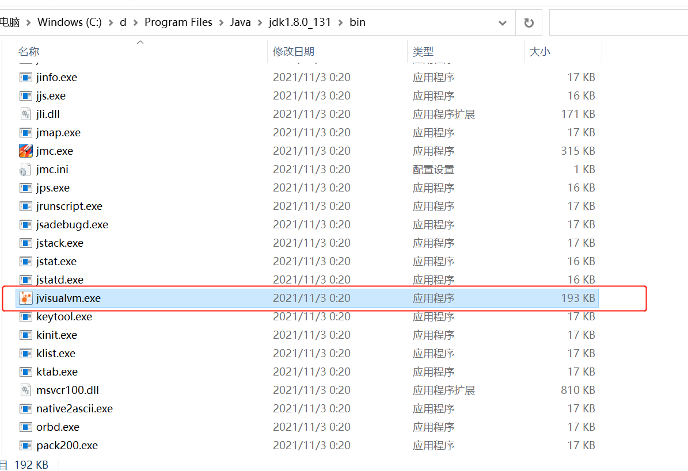Click the pack200.exe file icon
688x471 pixels.
click(x=26, y=446)
